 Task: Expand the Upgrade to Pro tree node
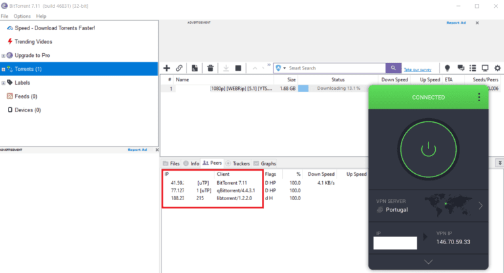[3, 56]
